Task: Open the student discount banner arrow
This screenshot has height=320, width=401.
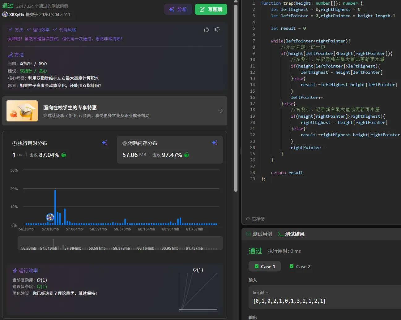Action: click(220, 111)
